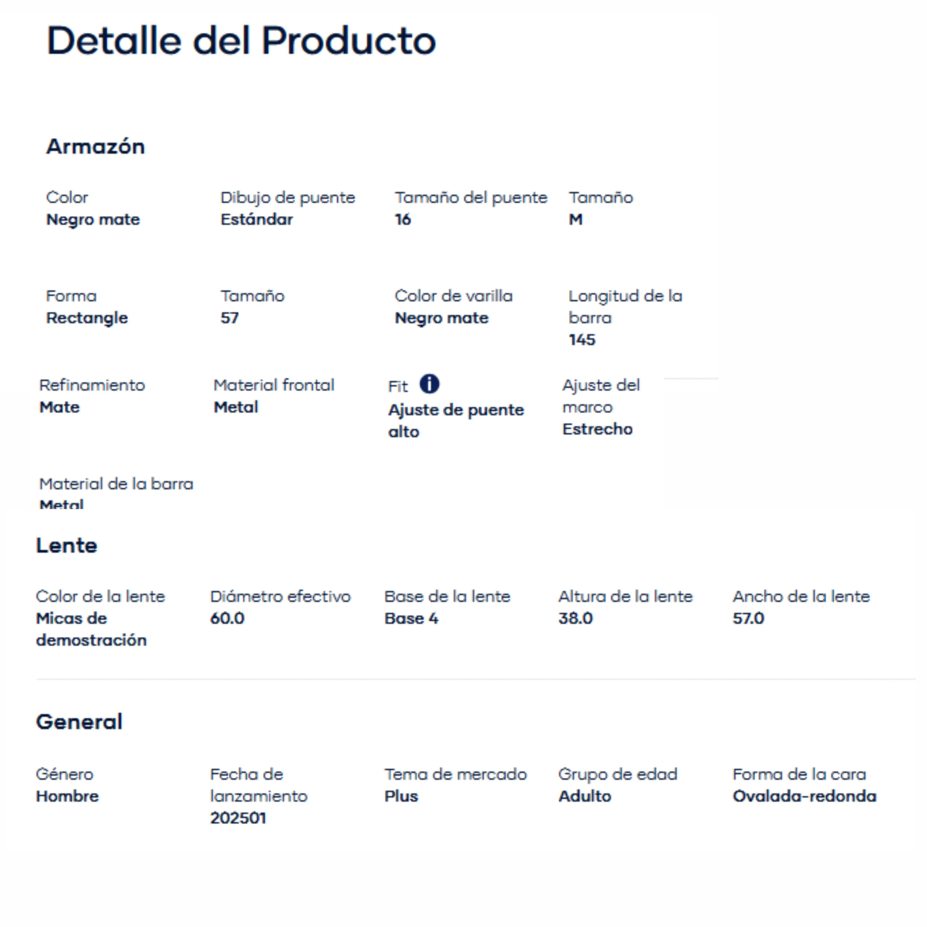This screenshot has width=927, height=927.
Task: Click the Fit info icon
Action: tap(429, 384)
